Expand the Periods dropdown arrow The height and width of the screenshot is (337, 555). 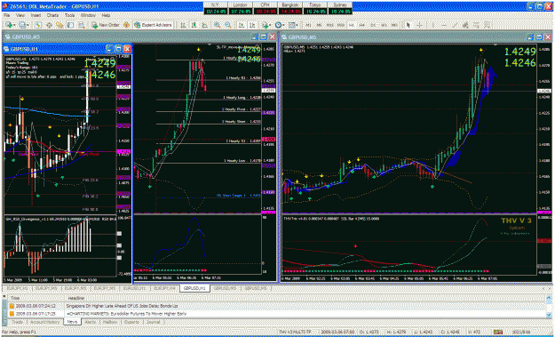[x=284, y=25]
